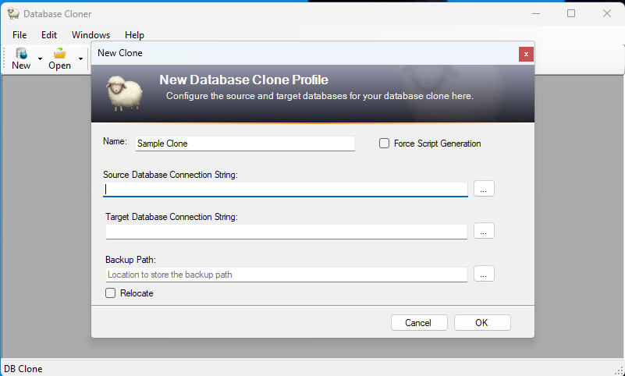625x376 pixels.
Task: Confirm the clone profile with OK
Action: (482, 323)
